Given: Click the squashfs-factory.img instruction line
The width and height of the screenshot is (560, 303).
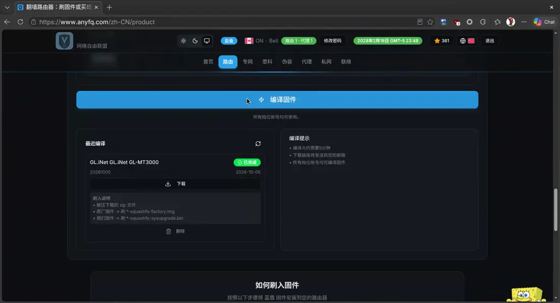Looking at the screenshot, I should 134,211.
